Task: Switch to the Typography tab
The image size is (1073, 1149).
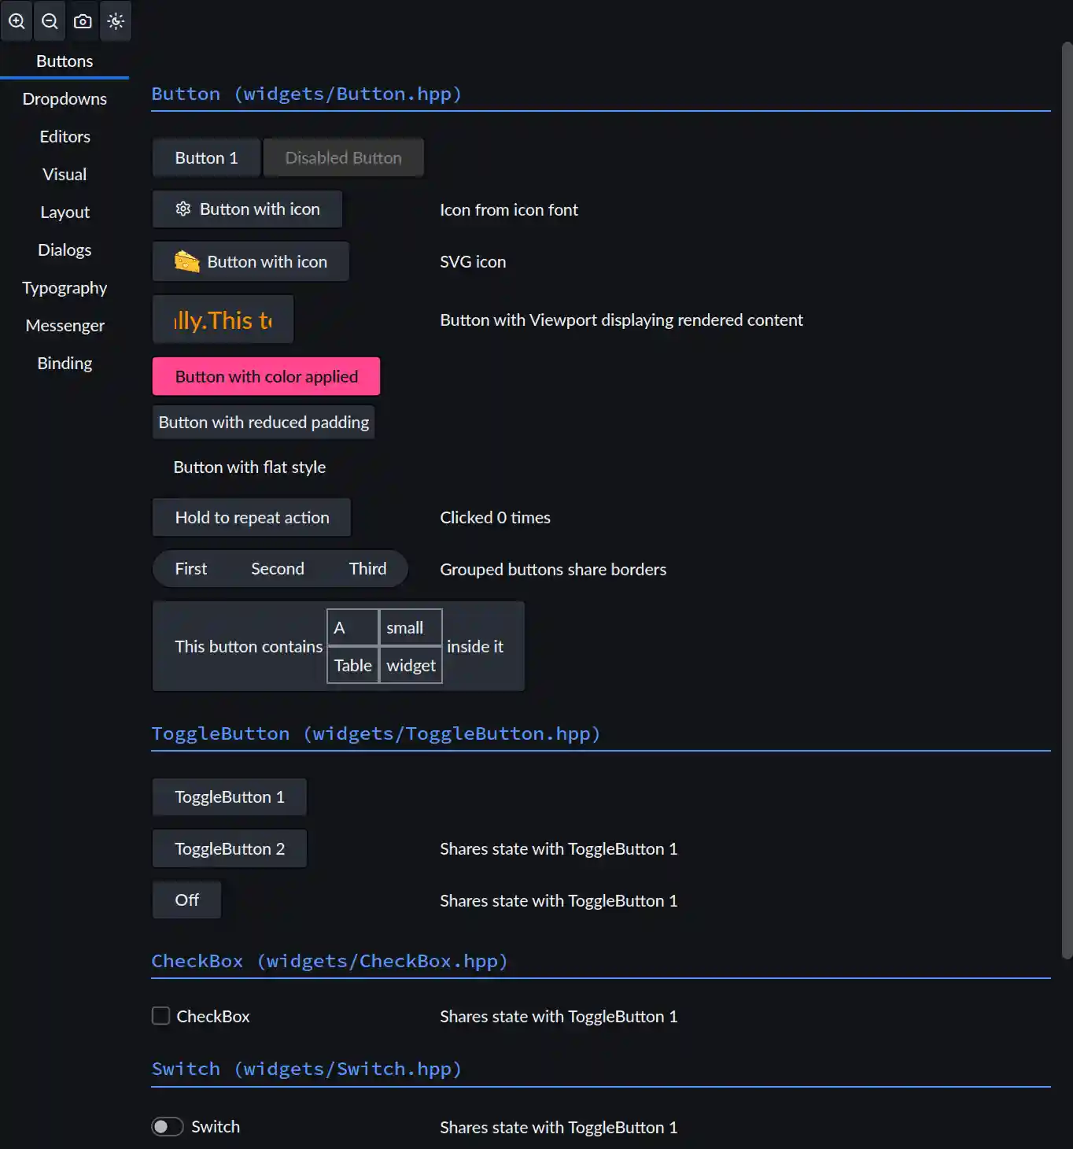Action: click(65, 288)
